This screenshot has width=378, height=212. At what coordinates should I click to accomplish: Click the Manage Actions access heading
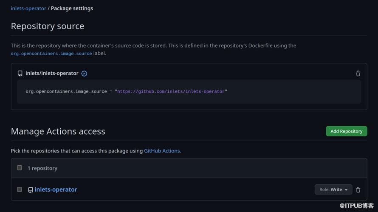coord(58,131)
